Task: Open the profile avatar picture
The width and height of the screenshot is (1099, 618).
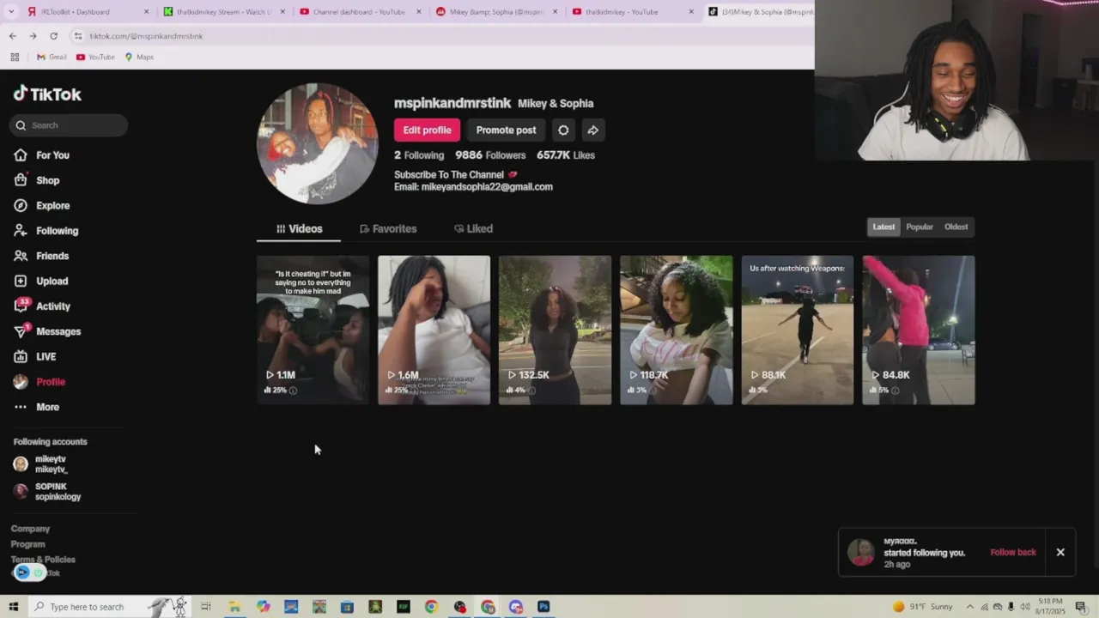Action: point(317,143)
